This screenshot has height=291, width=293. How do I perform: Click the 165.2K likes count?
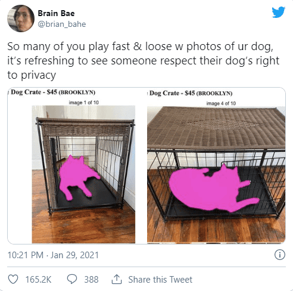pos(38,280)
